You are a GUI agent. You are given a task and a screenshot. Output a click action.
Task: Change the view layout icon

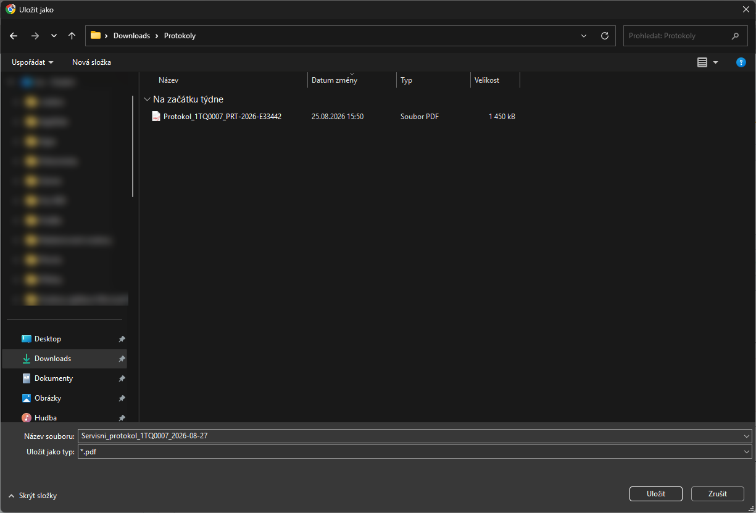(x=702, y=62)
